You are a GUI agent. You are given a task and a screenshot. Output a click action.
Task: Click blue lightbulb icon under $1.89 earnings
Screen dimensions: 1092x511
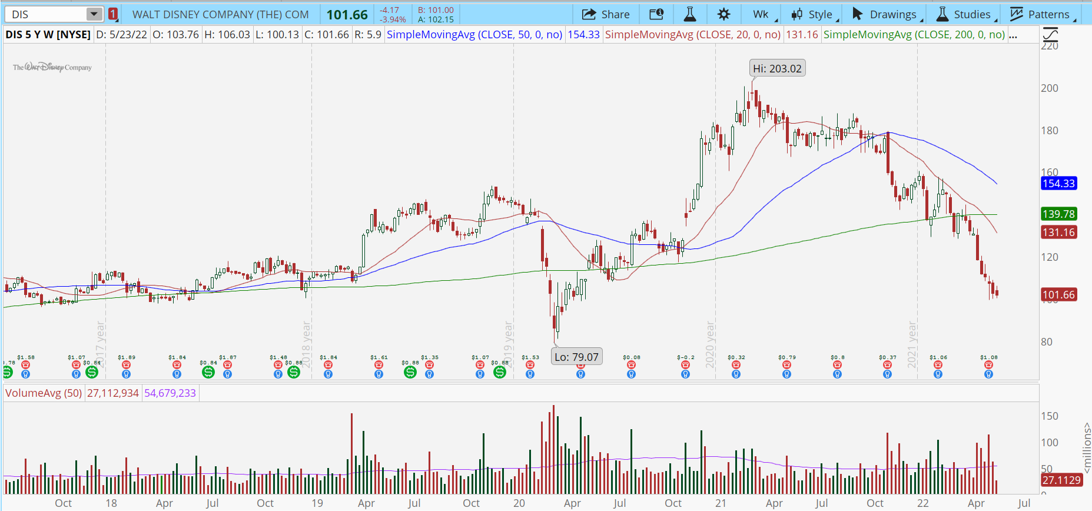point(126,374)
